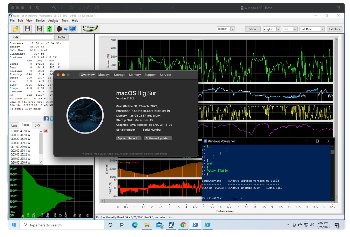
Task: Click the clock showing 2:07 PM
Action: pyautogui.click(x=323, y=223)
